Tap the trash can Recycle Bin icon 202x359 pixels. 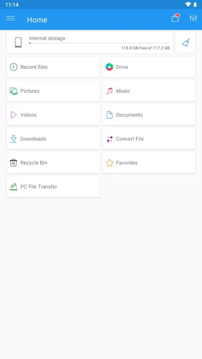tap(13, 163)
